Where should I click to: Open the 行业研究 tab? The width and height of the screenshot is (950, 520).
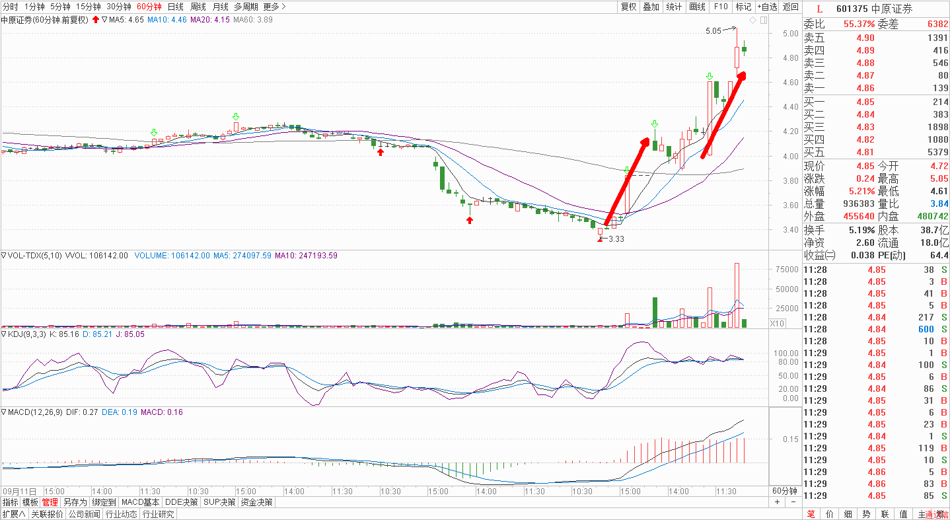click(159, 514)
